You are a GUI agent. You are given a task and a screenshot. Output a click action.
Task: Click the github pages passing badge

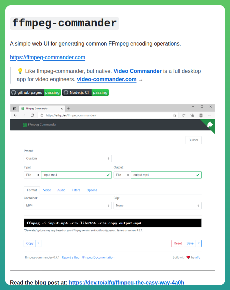click(x=35, y=92)
